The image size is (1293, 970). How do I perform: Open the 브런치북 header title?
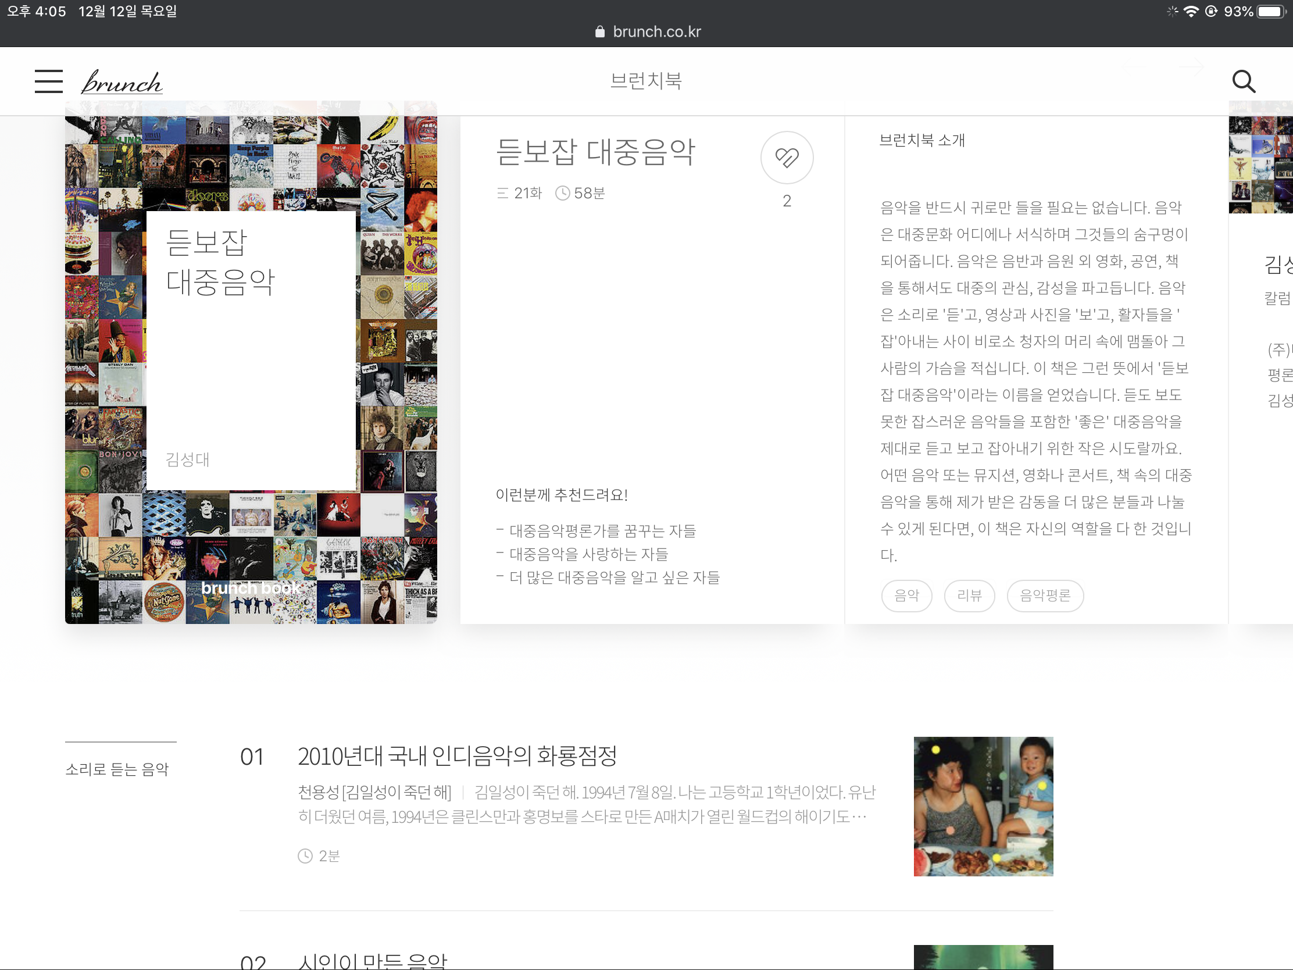(646, 81)
